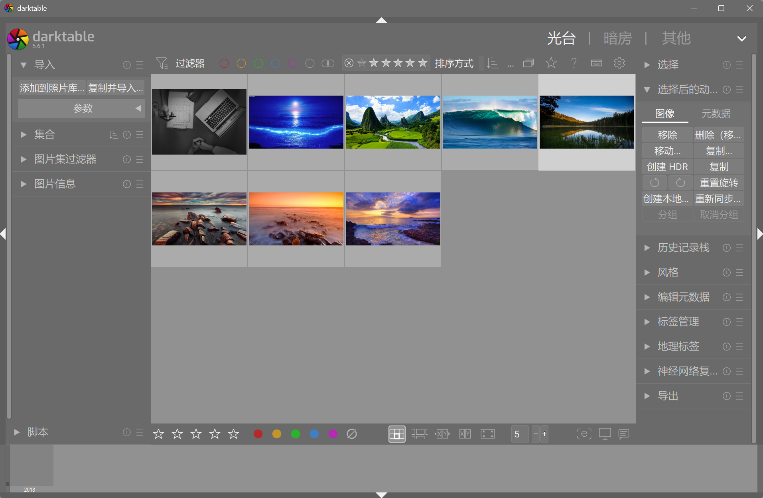Image resolution: width=763 pixels, height=498 pixels.
Task: Click the tooltip speech bubble icon
Action: 624,434
